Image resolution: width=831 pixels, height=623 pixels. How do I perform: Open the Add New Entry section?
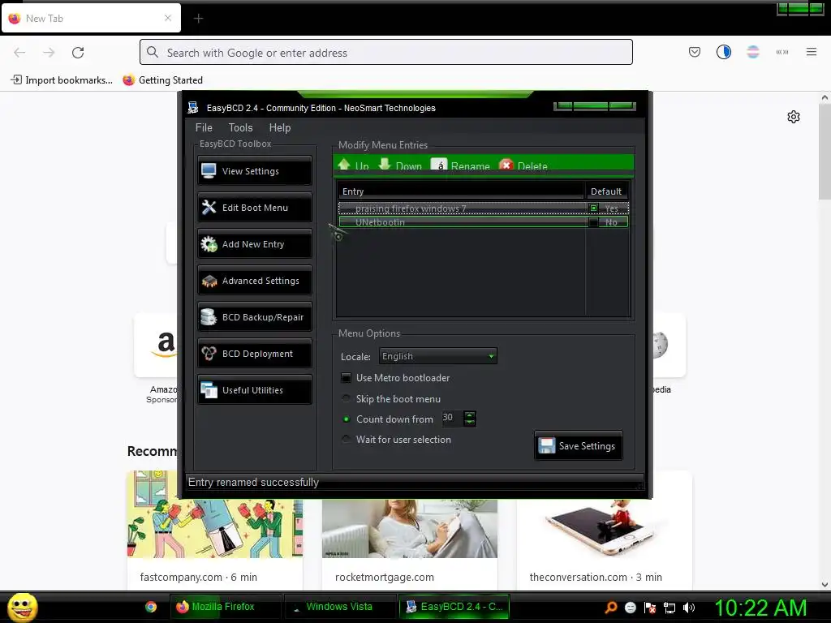(x=254, y=244)
